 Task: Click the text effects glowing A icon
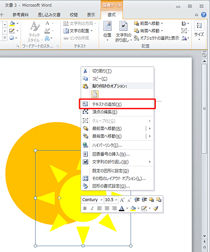tap(47, 38)
